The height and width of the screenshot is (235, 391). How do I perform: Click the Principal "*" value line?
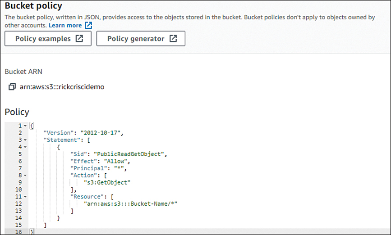[99, 168]
